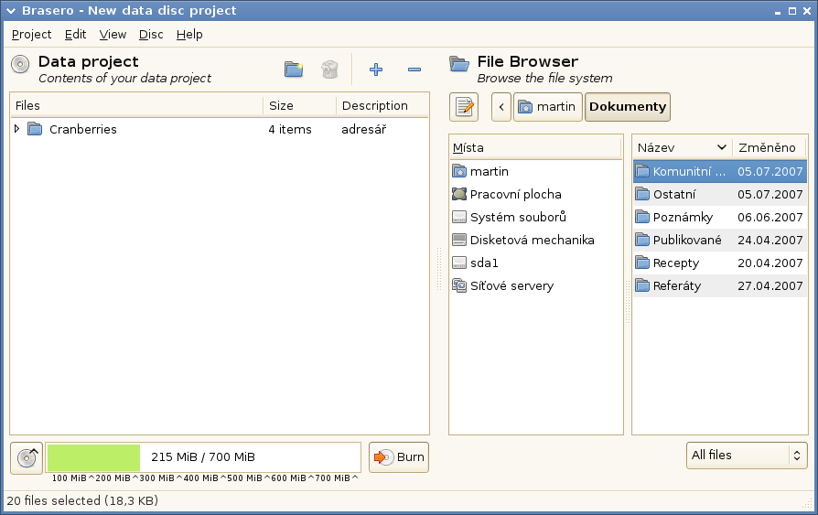818x515 pixels.
Task: Click the 4 items size cell
Action: point(290,129)
